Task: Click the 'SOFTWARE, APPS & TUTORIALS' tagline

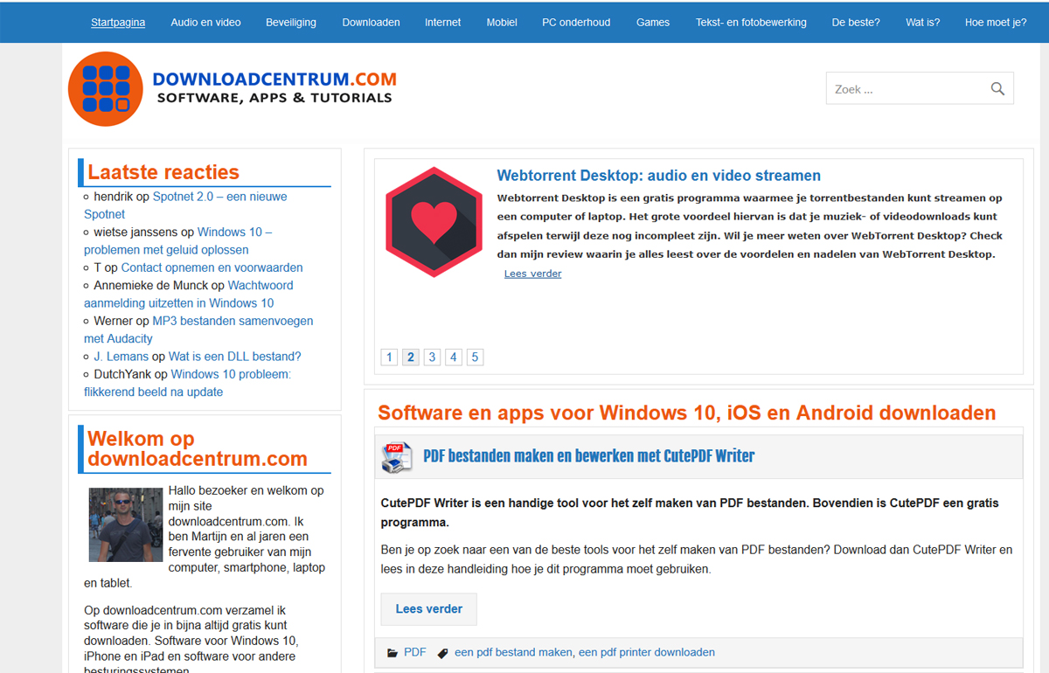Action: (274, 98)
